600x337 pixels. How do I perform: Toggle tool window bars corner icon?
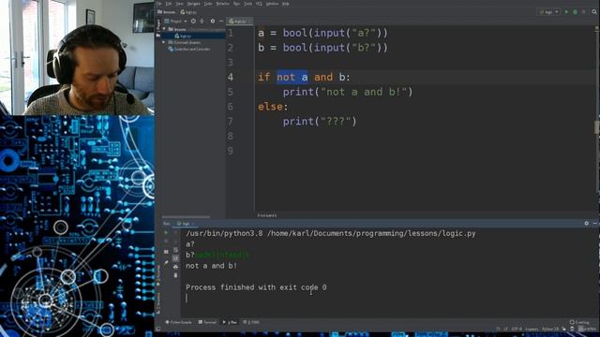pyautogui.click(x=158, y=329)
